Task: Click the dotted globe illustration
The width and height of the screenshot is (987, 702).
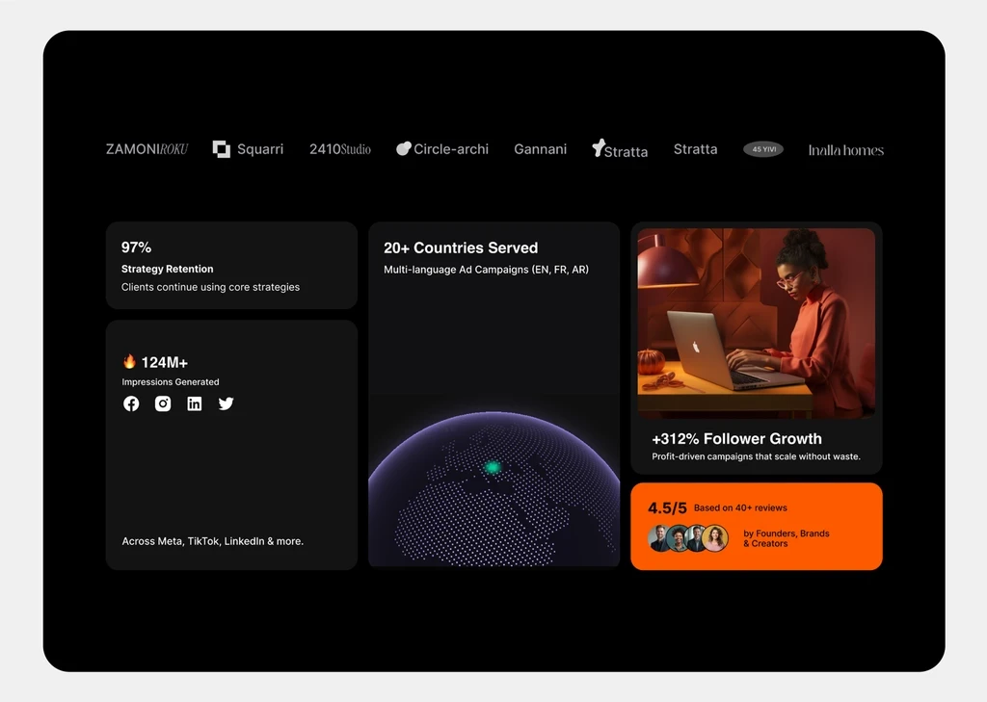Action: coord(494,489)
